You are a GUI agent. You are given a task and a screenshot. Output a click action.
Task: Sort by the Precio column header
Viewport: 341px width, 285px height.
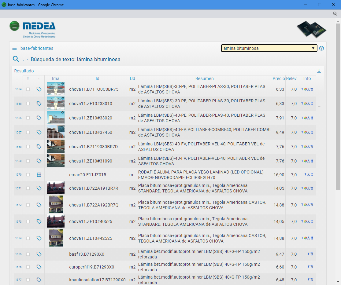[x=279, y=79]
